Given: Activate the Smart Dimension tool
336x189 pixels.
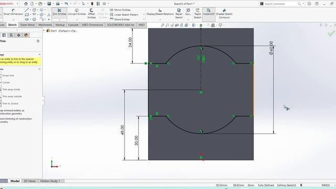Looking at the screenshot, I should point(13,12).
